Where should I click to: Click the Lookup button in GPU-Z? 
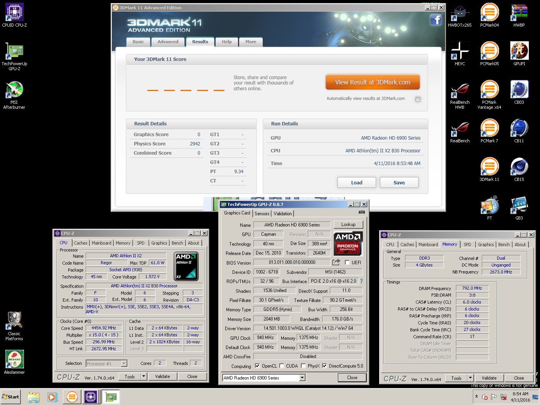tap(348, 224)
